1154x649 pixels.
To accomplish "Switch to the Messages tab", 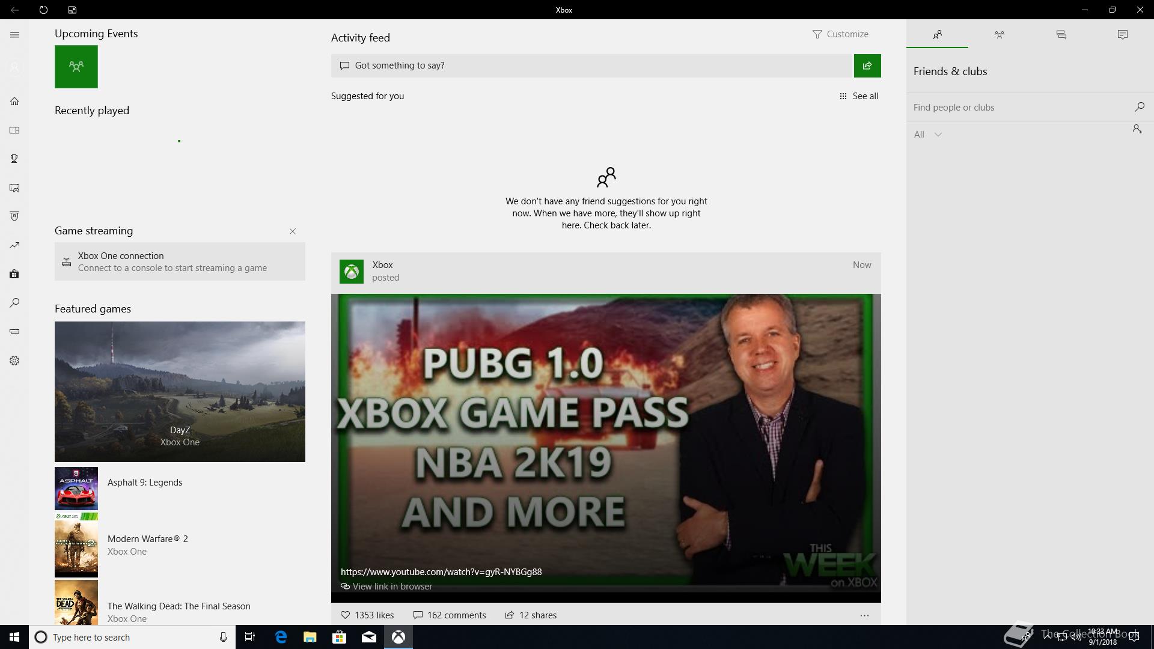I will pyautogui.click(x=1061, y=34).
